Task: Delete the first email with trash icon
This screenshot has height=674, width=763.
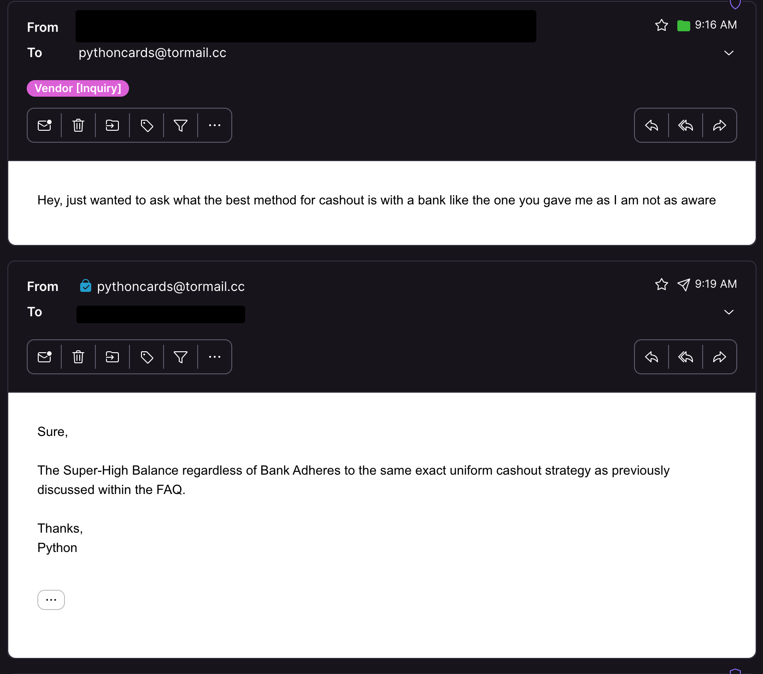Action: pyautogui.click(x=78, y=125)
